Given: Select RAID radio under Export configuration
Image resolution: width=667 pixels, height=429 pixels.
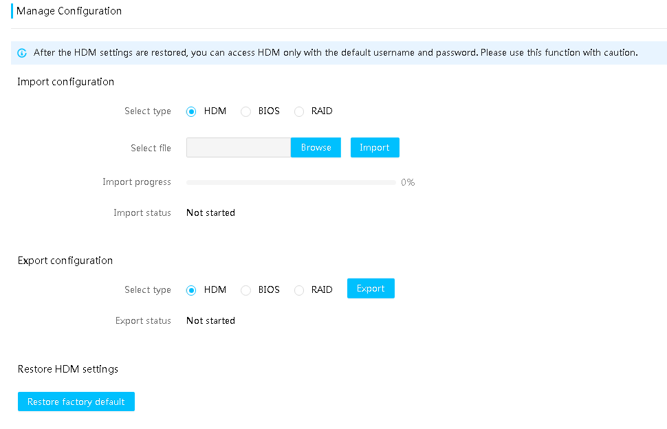Looking at the screenshot, I should coord(299,290).
